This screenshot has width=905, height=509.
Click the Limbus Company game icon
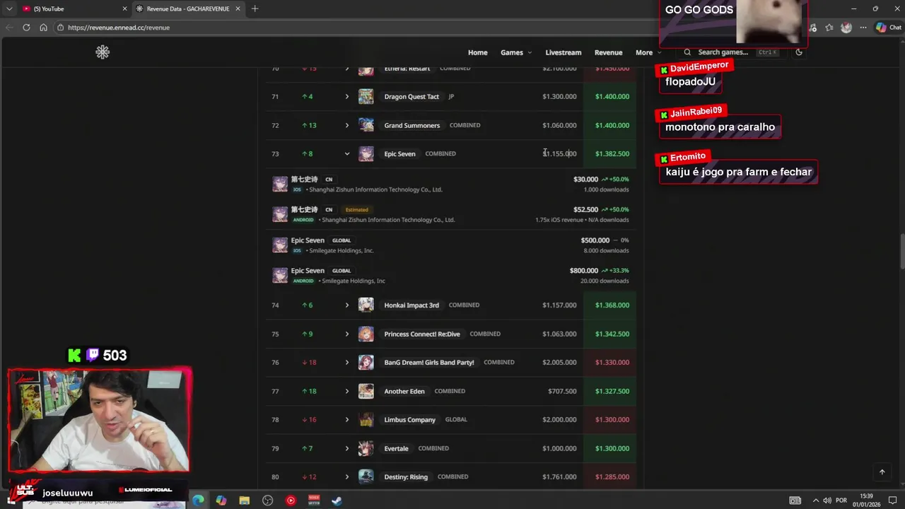coord(366,420)
